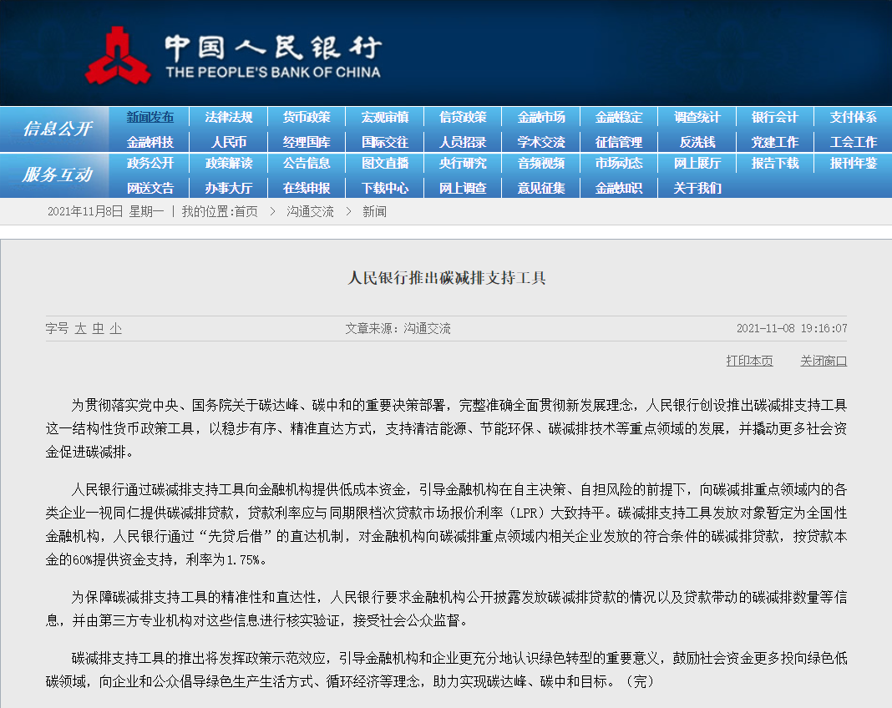The height and width of the screenshot is (708, 892).
Task: Set font size to 小
Action: click(x=115, y=329)
